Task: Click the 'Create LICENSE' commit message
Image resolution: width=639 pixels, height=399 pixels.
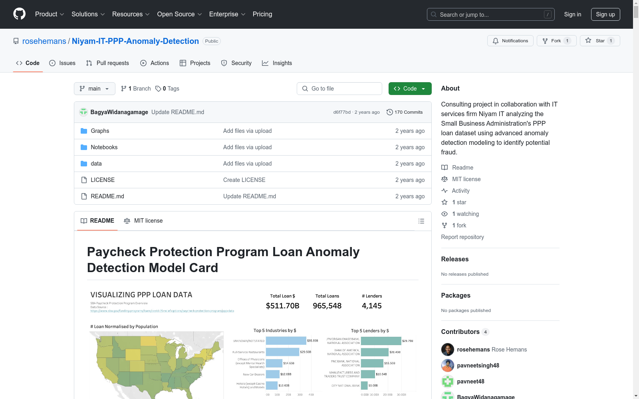Action: [244, 180]
